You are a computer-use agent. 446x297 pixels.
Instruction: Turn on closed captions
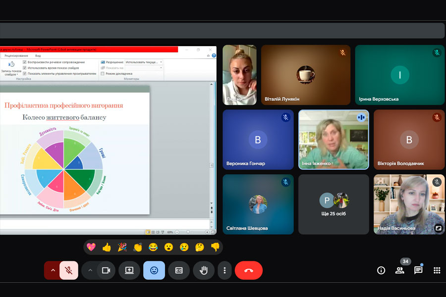point(179,270)
